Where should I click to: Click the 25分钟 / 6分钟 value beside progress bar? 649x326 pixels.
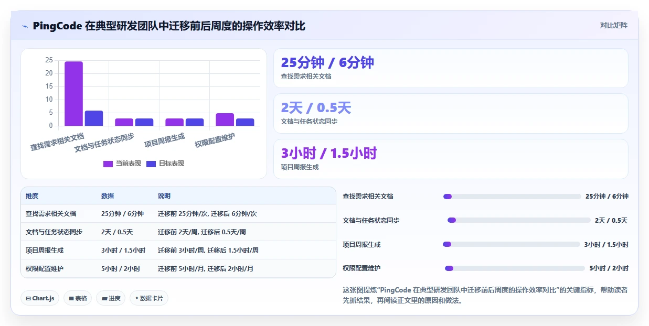tap(607, 197)
